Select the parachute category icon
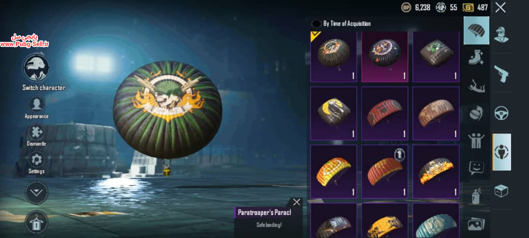 coord(477,30)
